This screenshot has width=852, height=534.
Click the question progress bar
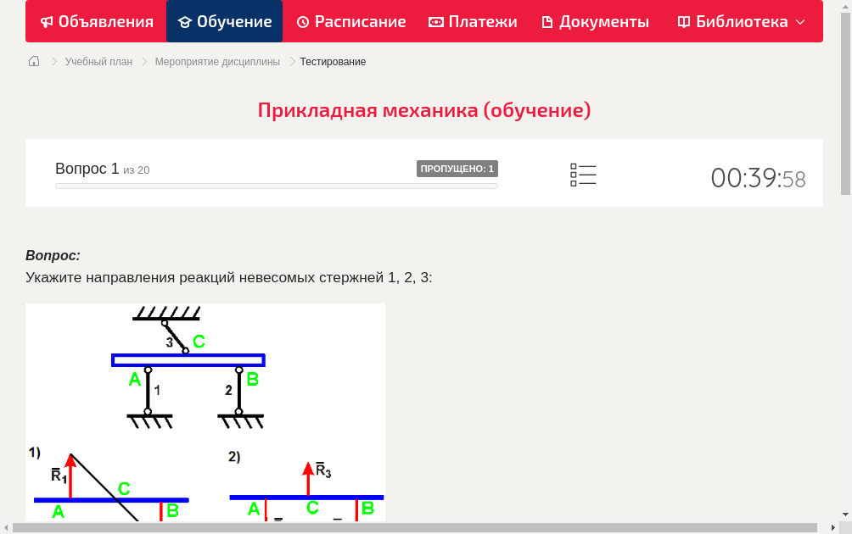pyautogui.click(x=276, y=186)
